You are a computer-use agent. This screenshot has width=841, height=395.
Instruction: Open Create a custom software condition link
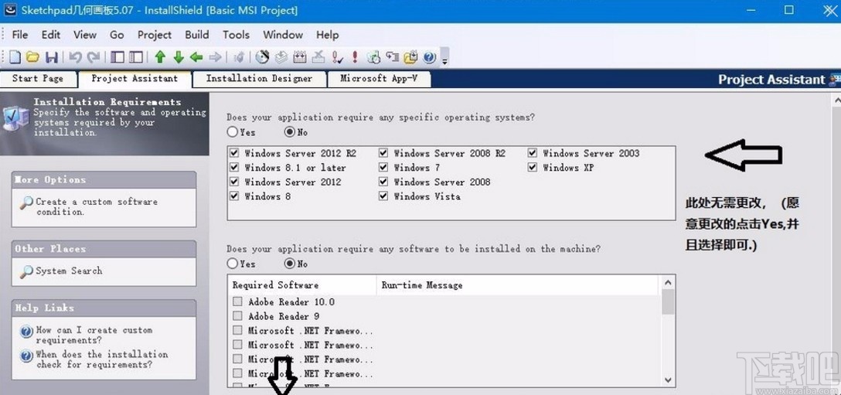(97, 206)
